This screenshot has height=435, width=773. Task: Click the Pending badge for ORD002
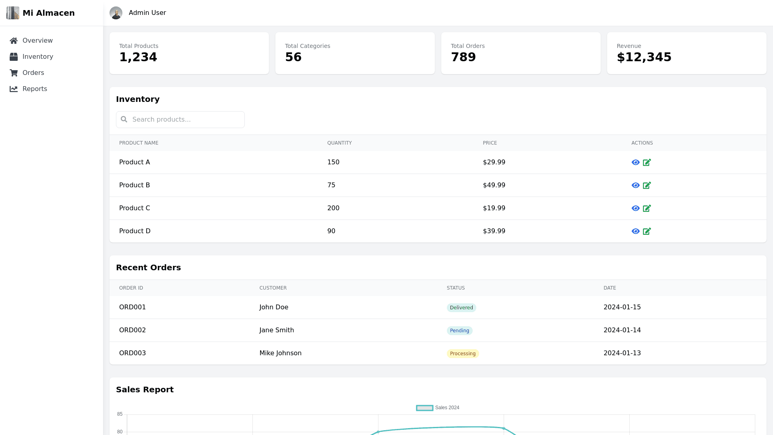(x=459, y=331)
